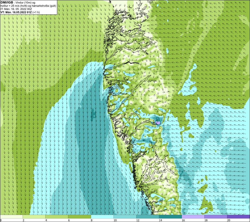250x222 pixels.
Task: Click the 16–18 m/s light purple legend swatch
Action: tap(193, 217)
